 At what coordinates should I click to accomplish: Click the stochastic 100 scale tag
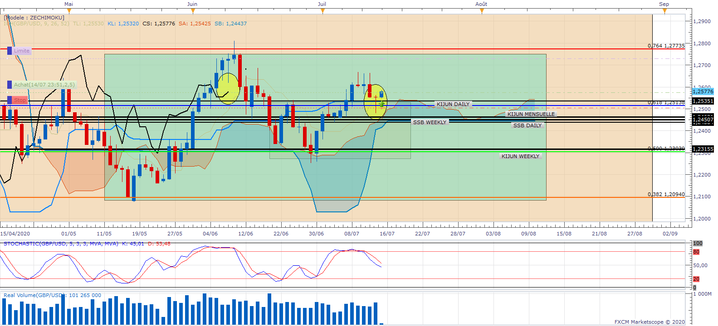coord(698,243)
